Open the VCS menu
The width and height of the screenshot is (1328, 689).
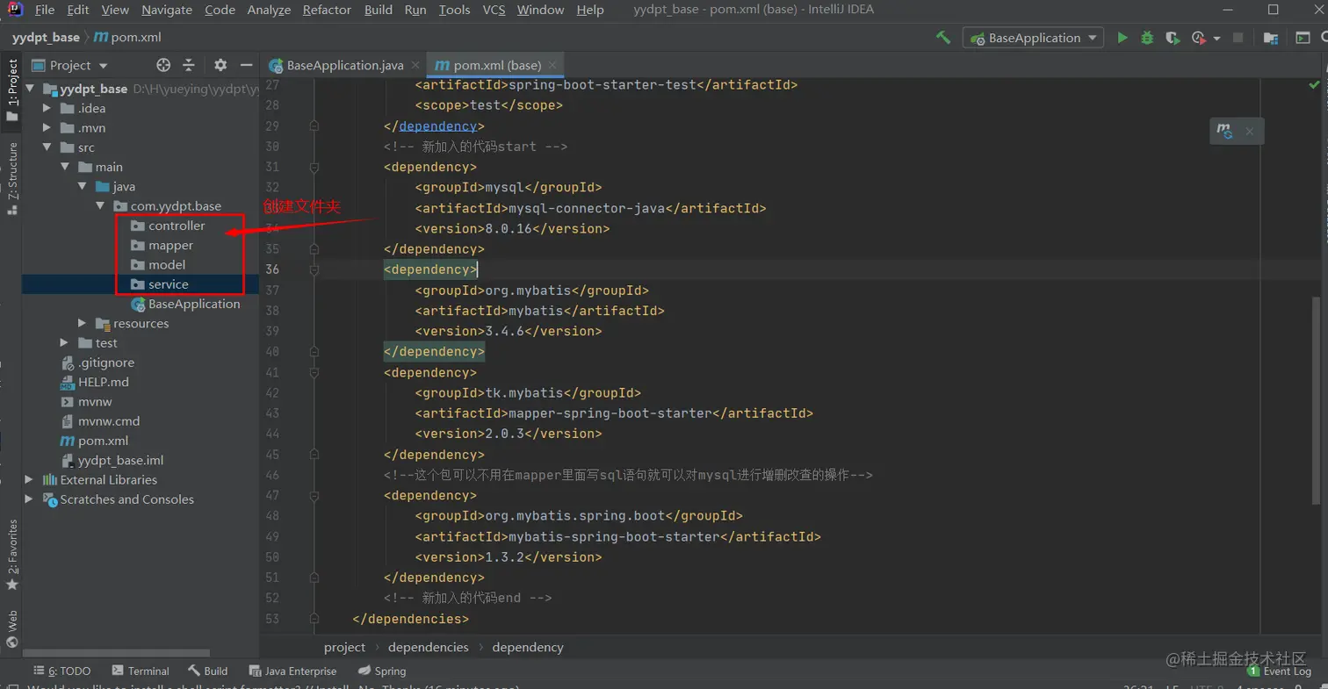[494, 10]
